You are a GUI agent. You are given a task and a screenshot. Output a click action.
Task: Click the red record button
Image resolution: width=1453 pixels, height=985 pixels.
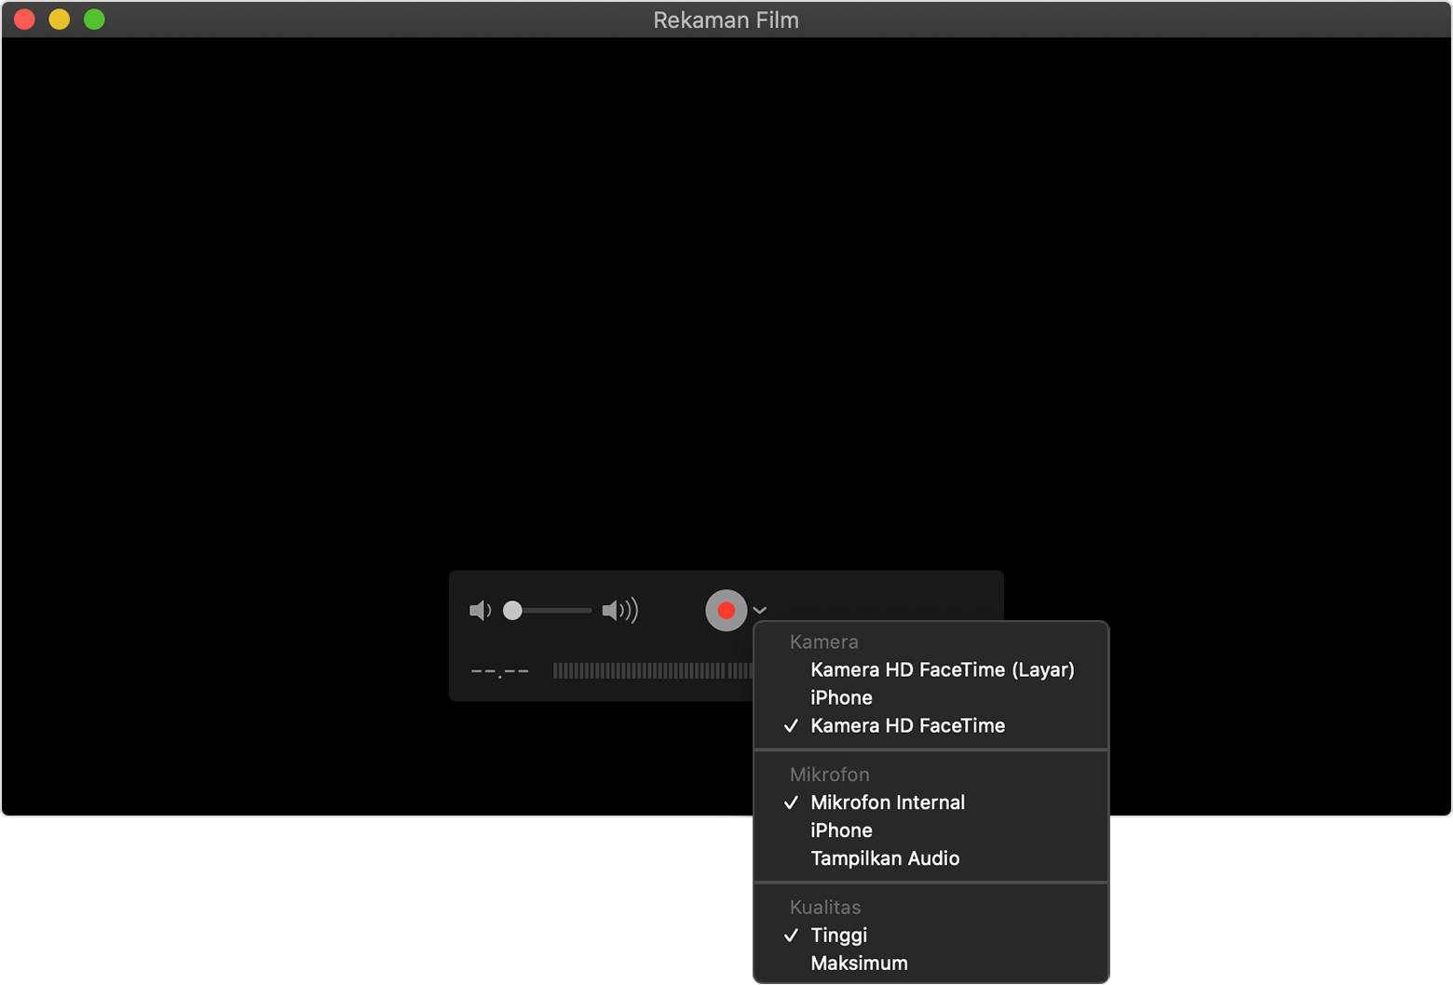point(726,611)
